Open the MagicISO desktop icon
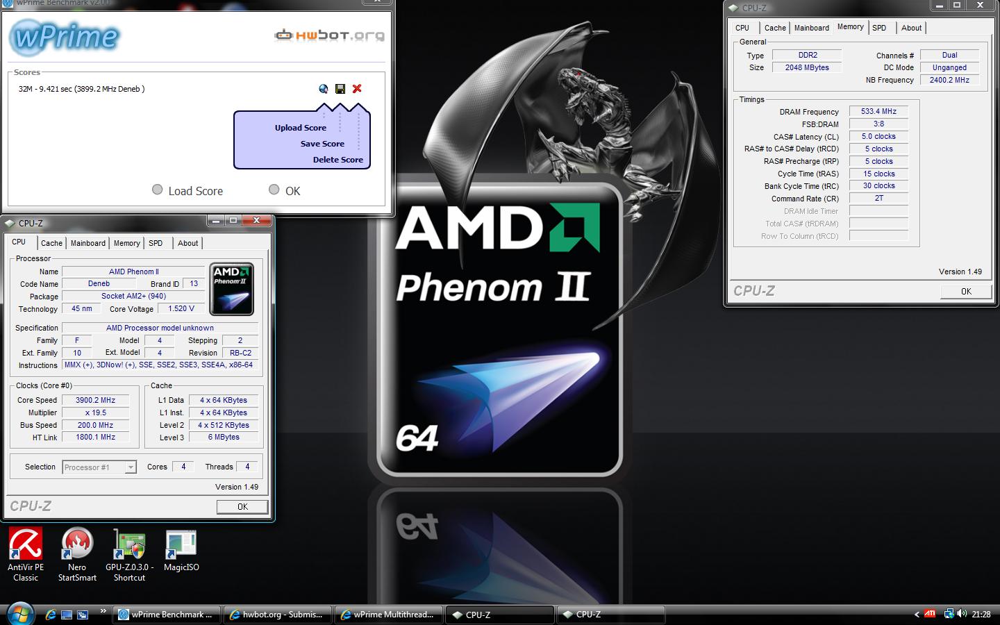The height and width of the screenshot is (625, 1000). [x=181, y=551]
